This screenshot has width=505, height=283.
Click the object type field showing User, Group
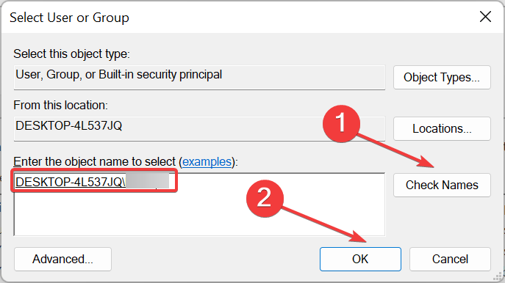pyautogui.click(x=199, y=78)
